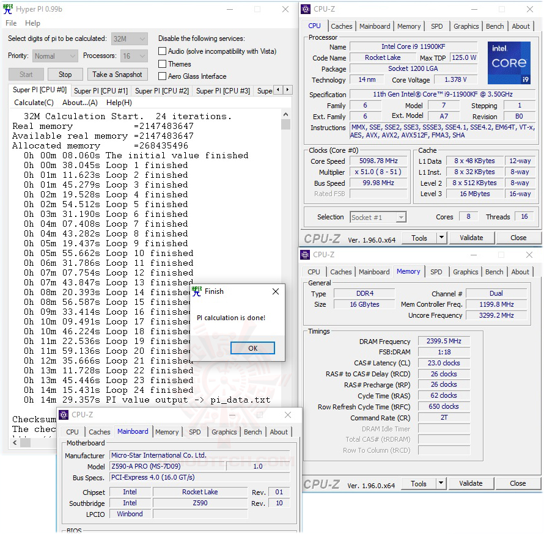
Task: Click Tools button in top CPU-Z window
Action: tap(419, 238)
